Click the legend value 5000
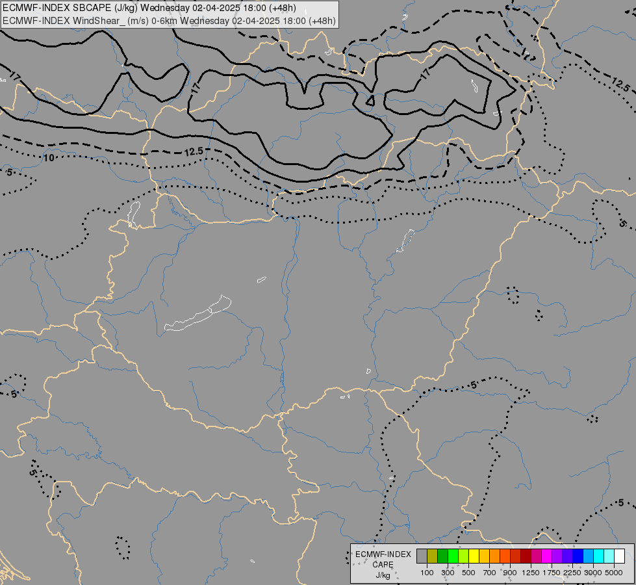This screenshot has width=636, height=585. pos(614,573)
